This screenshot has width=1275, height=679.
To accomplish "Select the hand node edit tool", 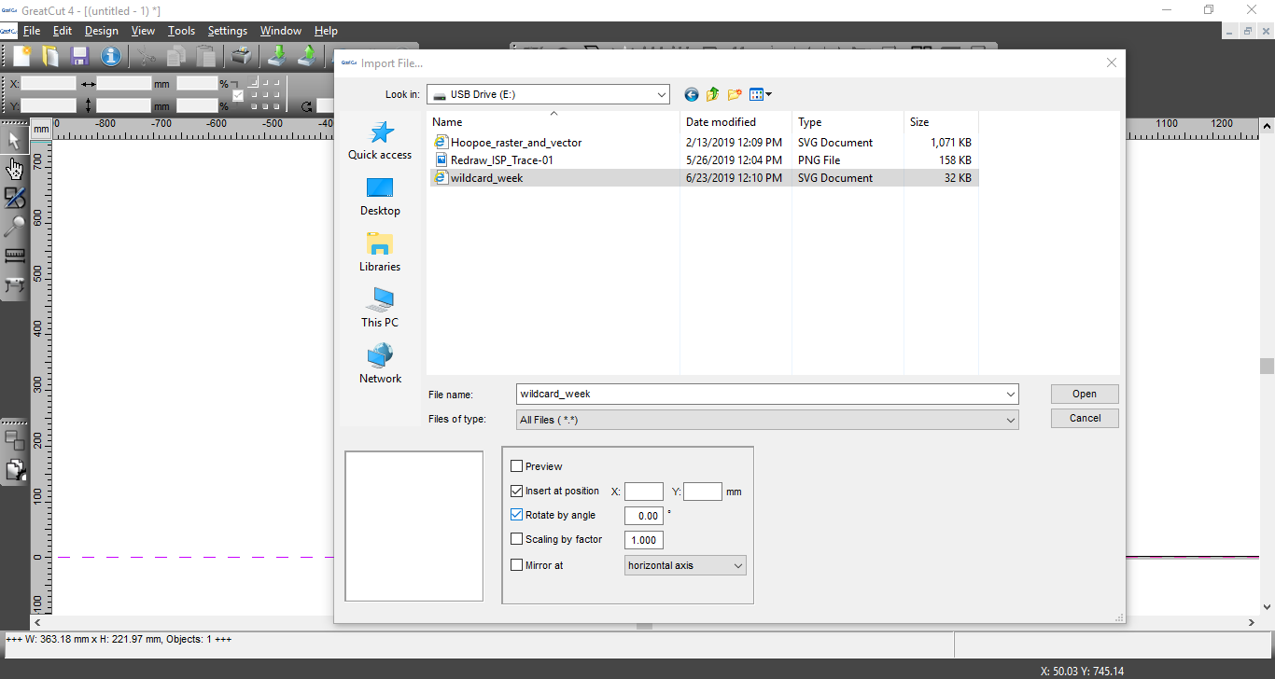I will click(14, 169).
